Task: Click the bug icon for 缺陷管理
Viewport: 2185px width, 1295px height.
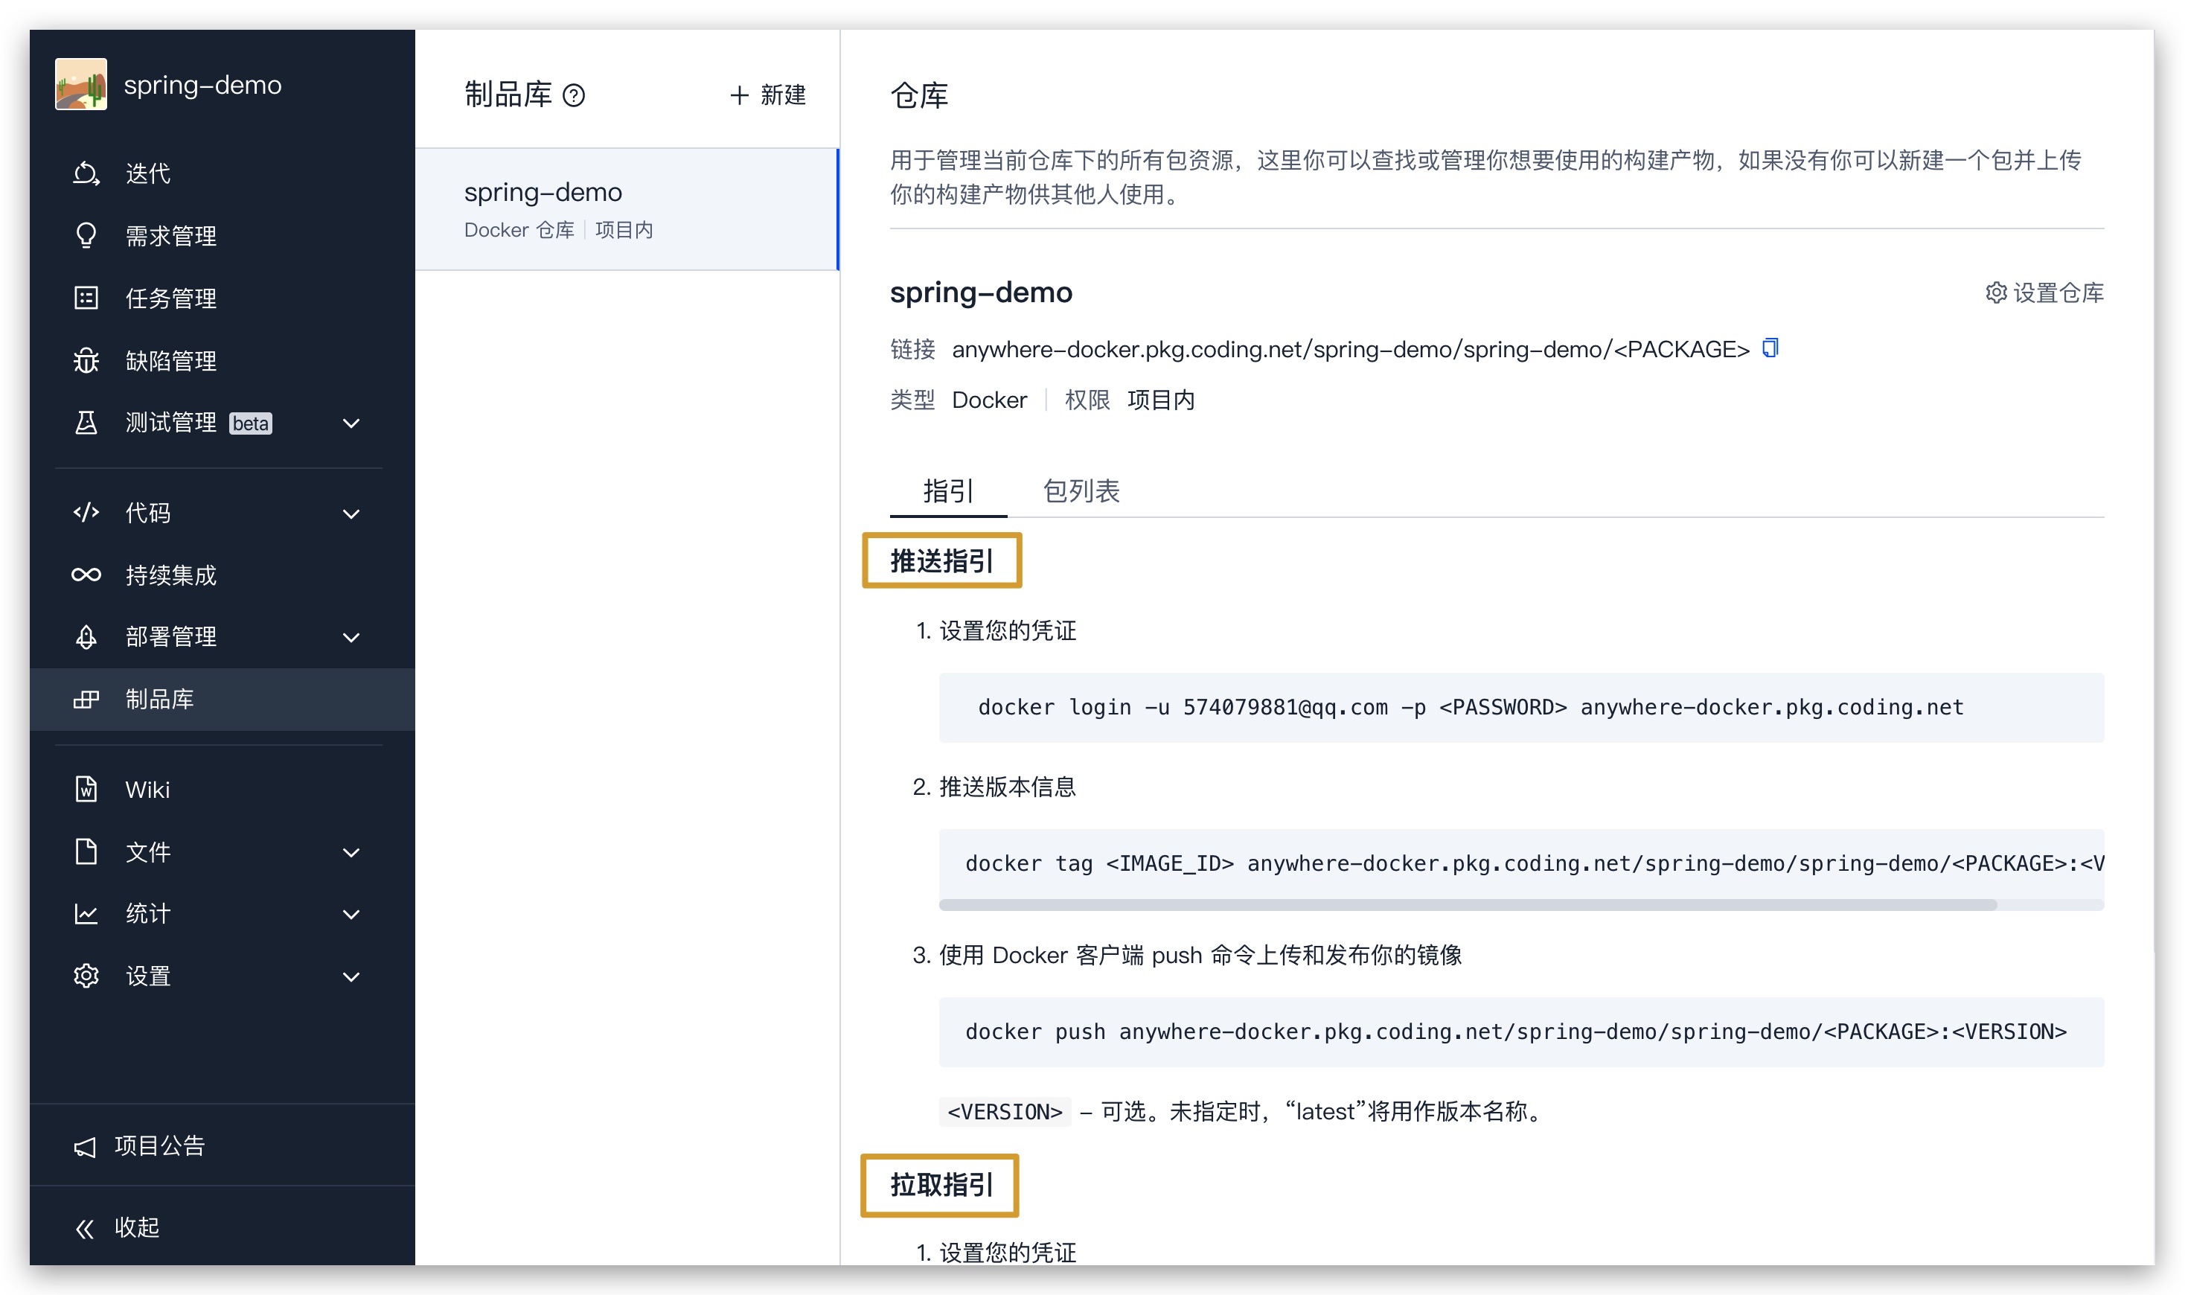Action: (x=86, y=360)
